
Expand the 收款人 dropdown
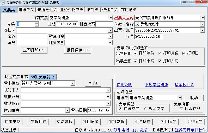click(x=110, y=30)
